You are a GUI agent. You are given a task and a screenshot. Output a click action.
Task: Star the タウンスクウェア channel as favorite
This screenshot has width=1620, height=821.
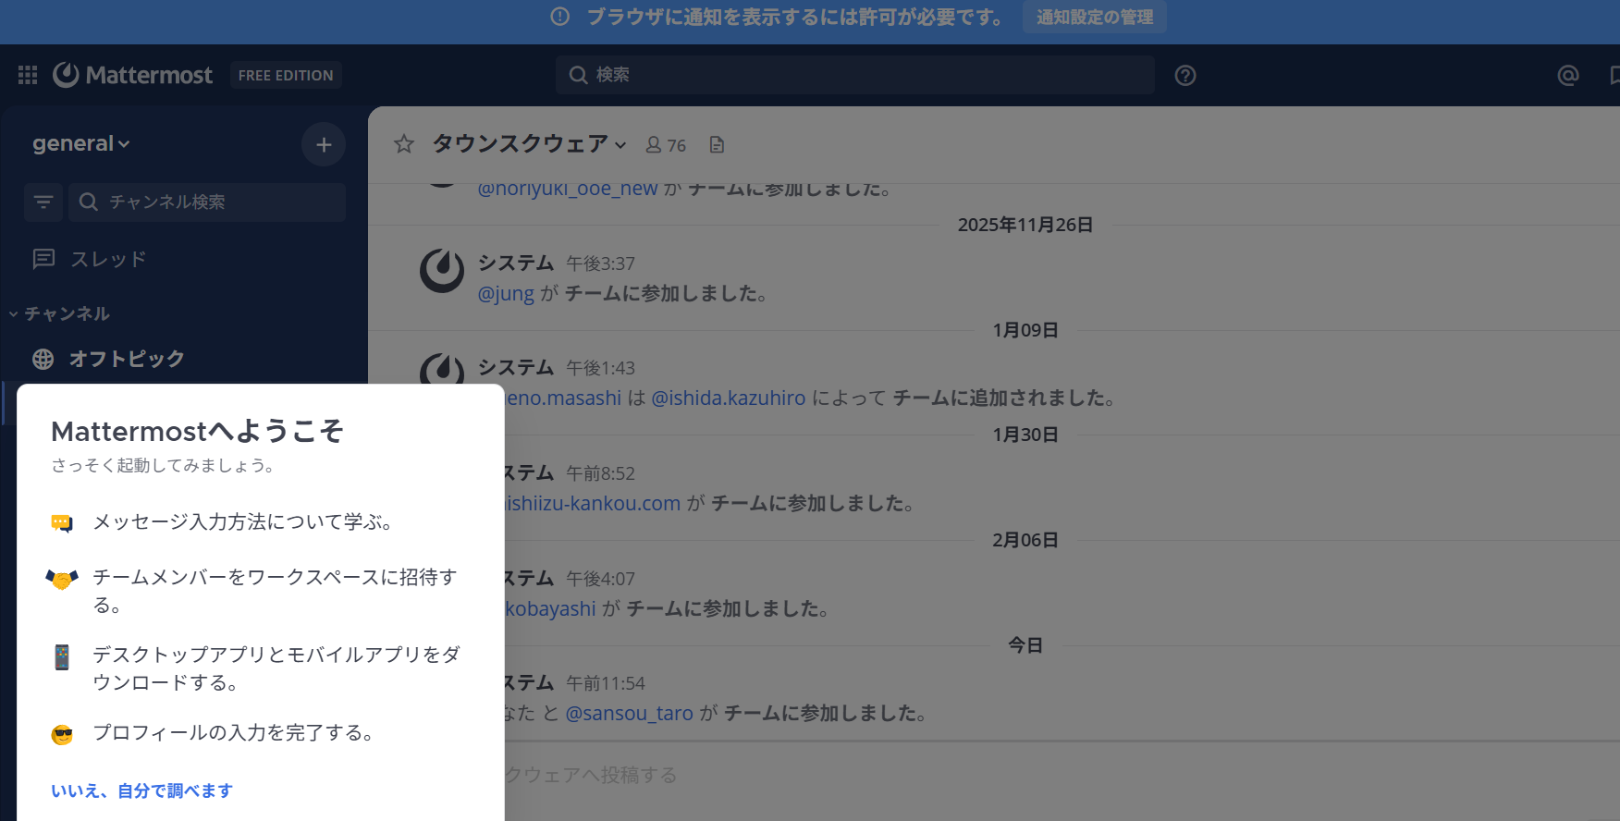(x=404, y=144)
